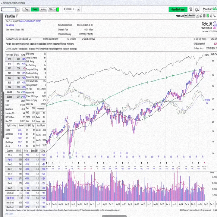This screenshot has height=217, width=217.
Task: Select the 5 Min intraday timeframe
Action: click(51, 9)
